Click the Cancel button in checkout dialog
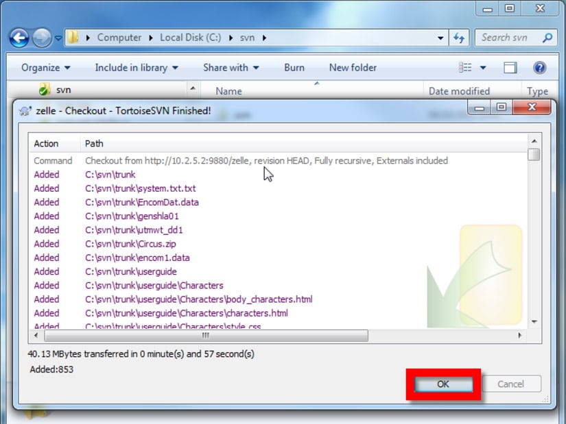This screenshot has width=566, height=424. coord(510,384)
